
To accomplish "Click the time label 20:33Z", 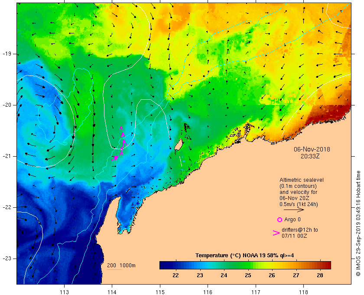I will pyautogui.click(x=310, y=156).
